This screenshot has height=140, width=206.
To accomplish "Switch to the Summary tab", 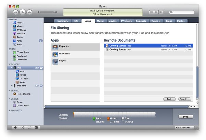I will (x=62, y=21).
